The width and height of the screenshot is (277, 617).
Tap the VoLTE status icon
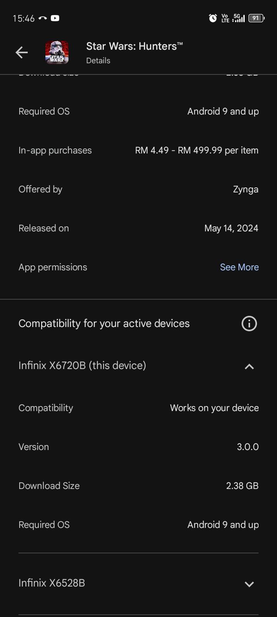[225, 18]
